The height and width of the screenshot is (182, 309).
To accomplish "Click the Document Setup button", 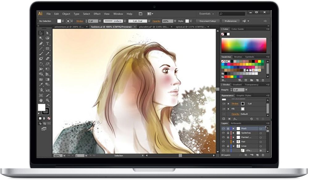I will click(x=208, y=21).
